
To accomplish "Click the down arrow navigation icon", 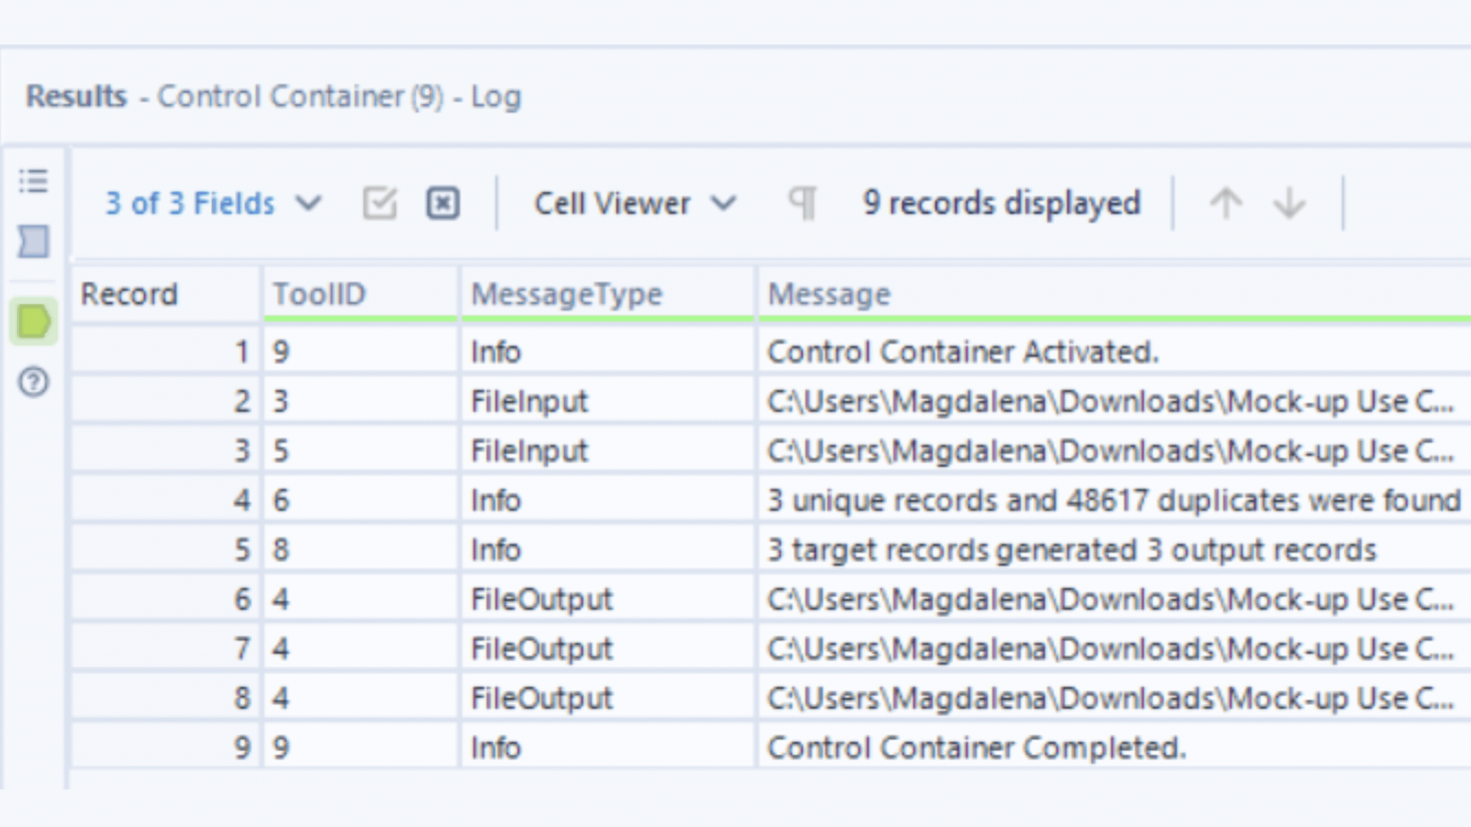I will pos(1289,203).
